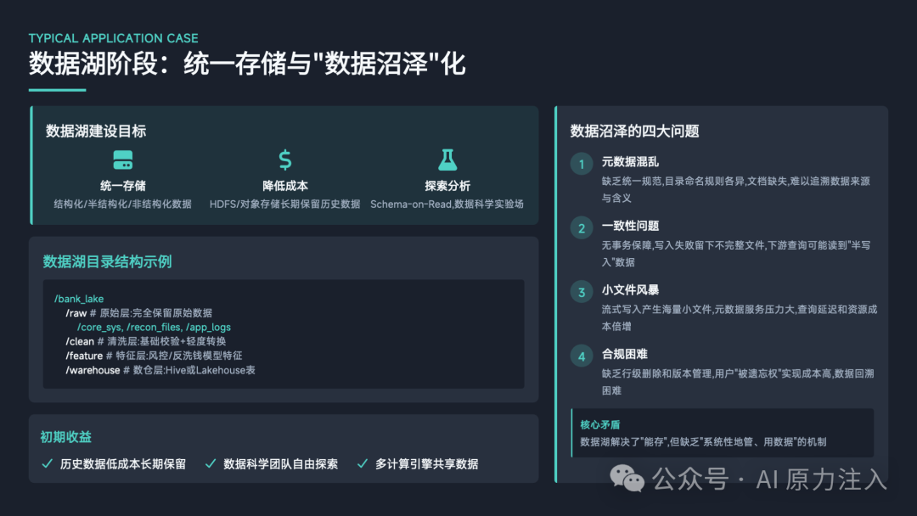Screen dimensions: 917x516
Task: Click the checkmark before 多计算引擎共享数据
Action: point(363,464)
